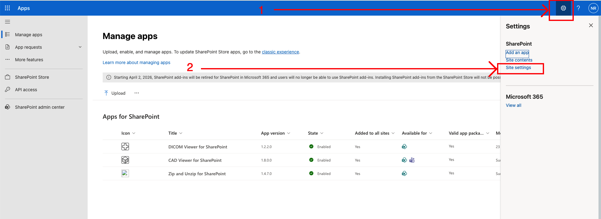The width and height of the screenshot is (601, 219).
Task: Open the NR account avatar
Action: click(x=593, y=8)
